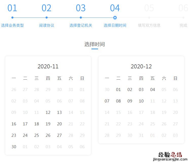Pick December 09 in 2020-12 calendar

(130, 101)
